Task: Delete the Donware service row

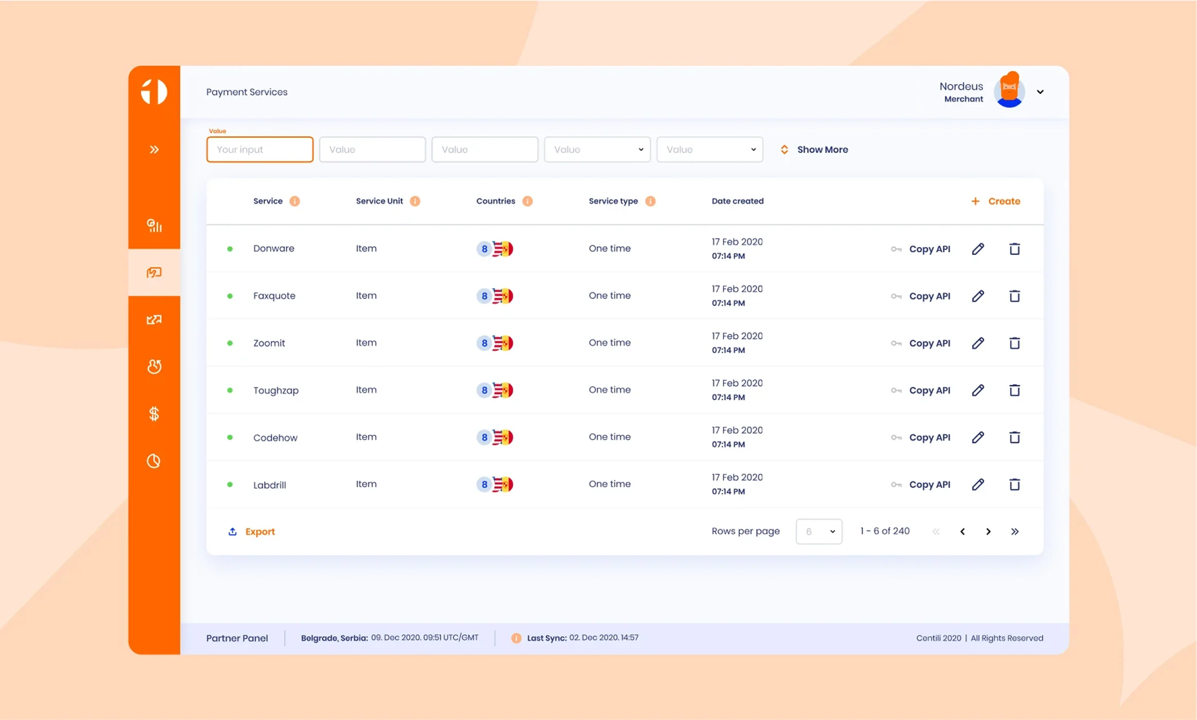Action: tap(1014, 249)
